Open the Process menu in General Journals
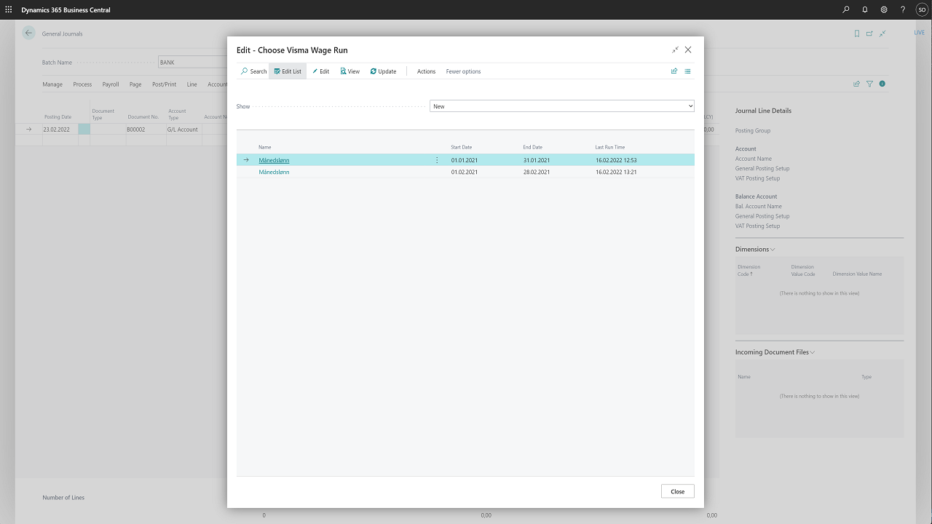 82,84
